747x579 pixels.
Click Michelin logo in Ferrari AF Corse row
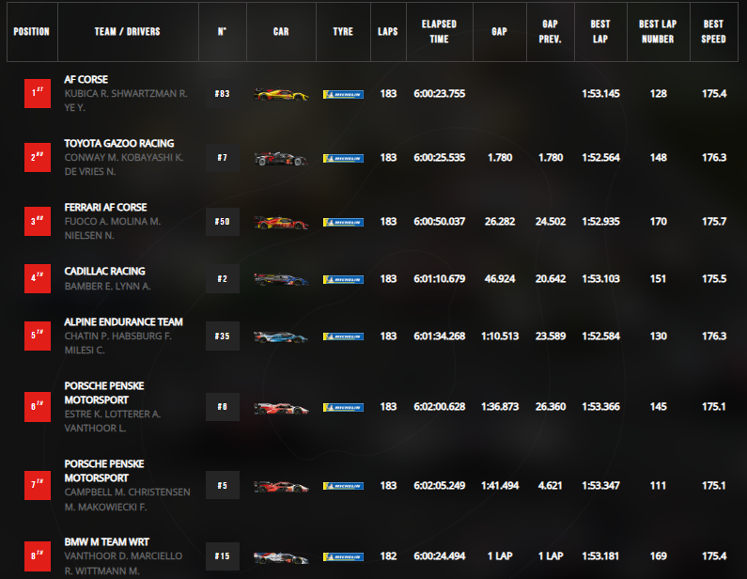tap(343, 222)
